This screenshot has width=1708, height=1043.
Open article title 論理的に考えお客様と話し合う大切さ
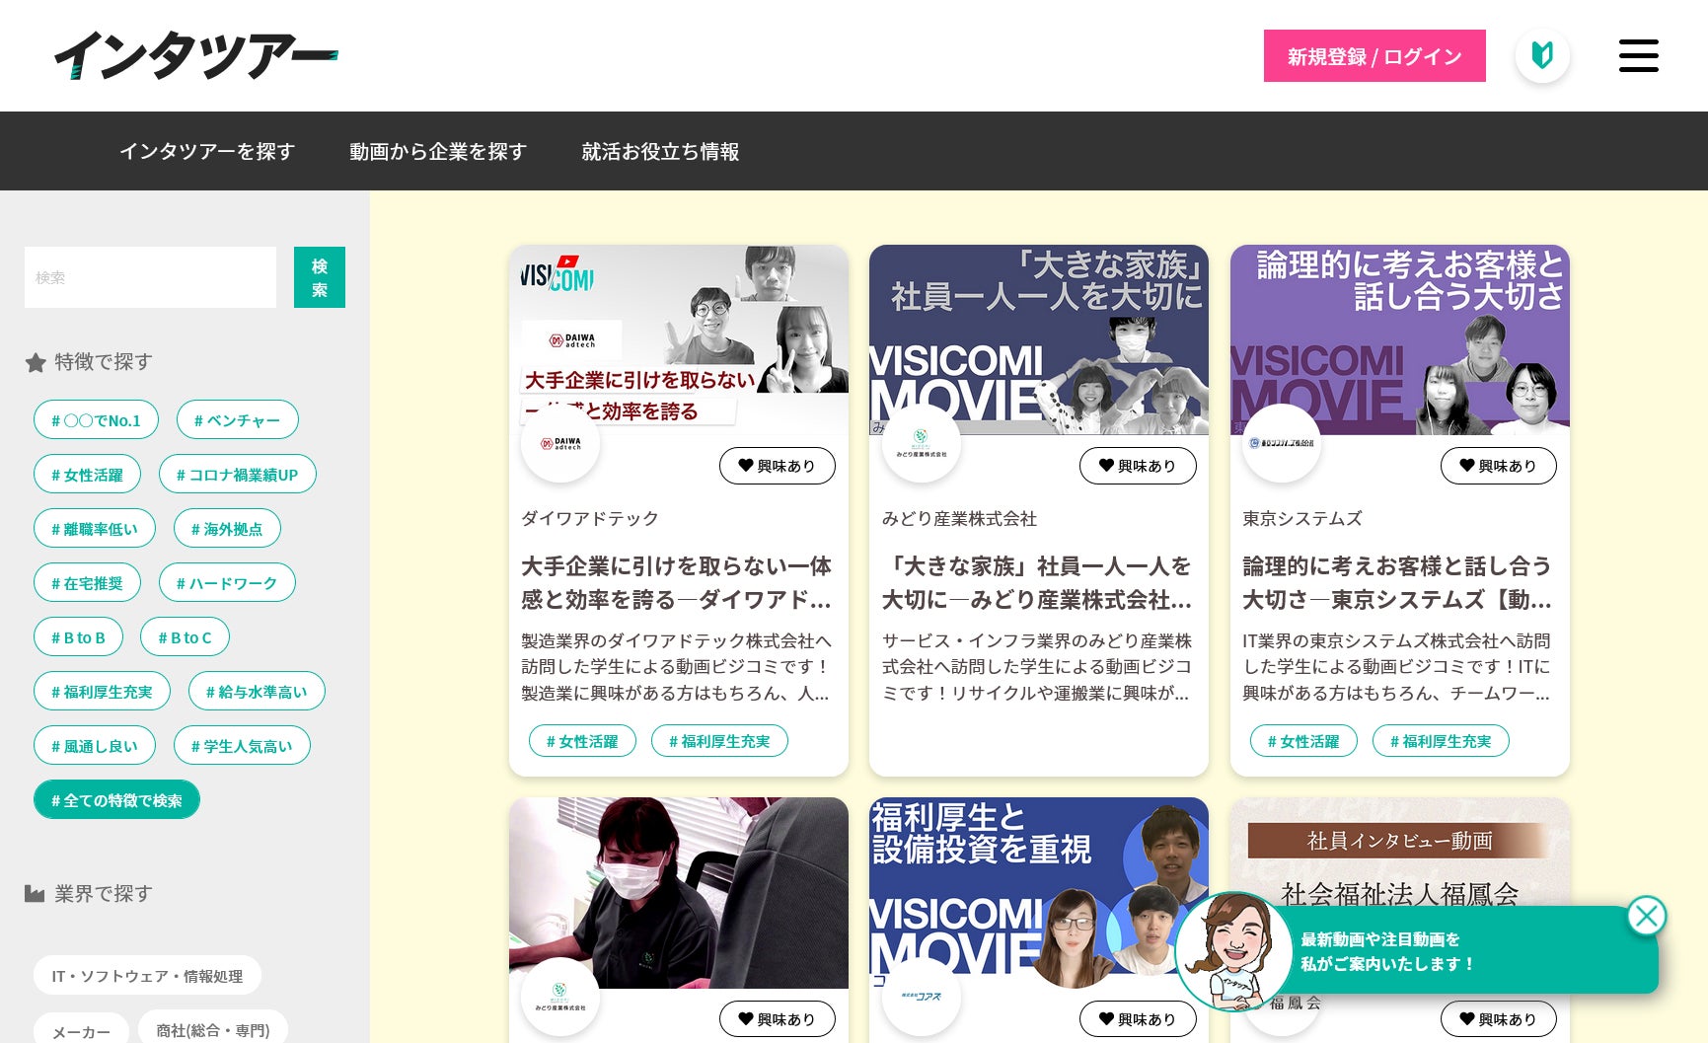[x=1397, y=582]
